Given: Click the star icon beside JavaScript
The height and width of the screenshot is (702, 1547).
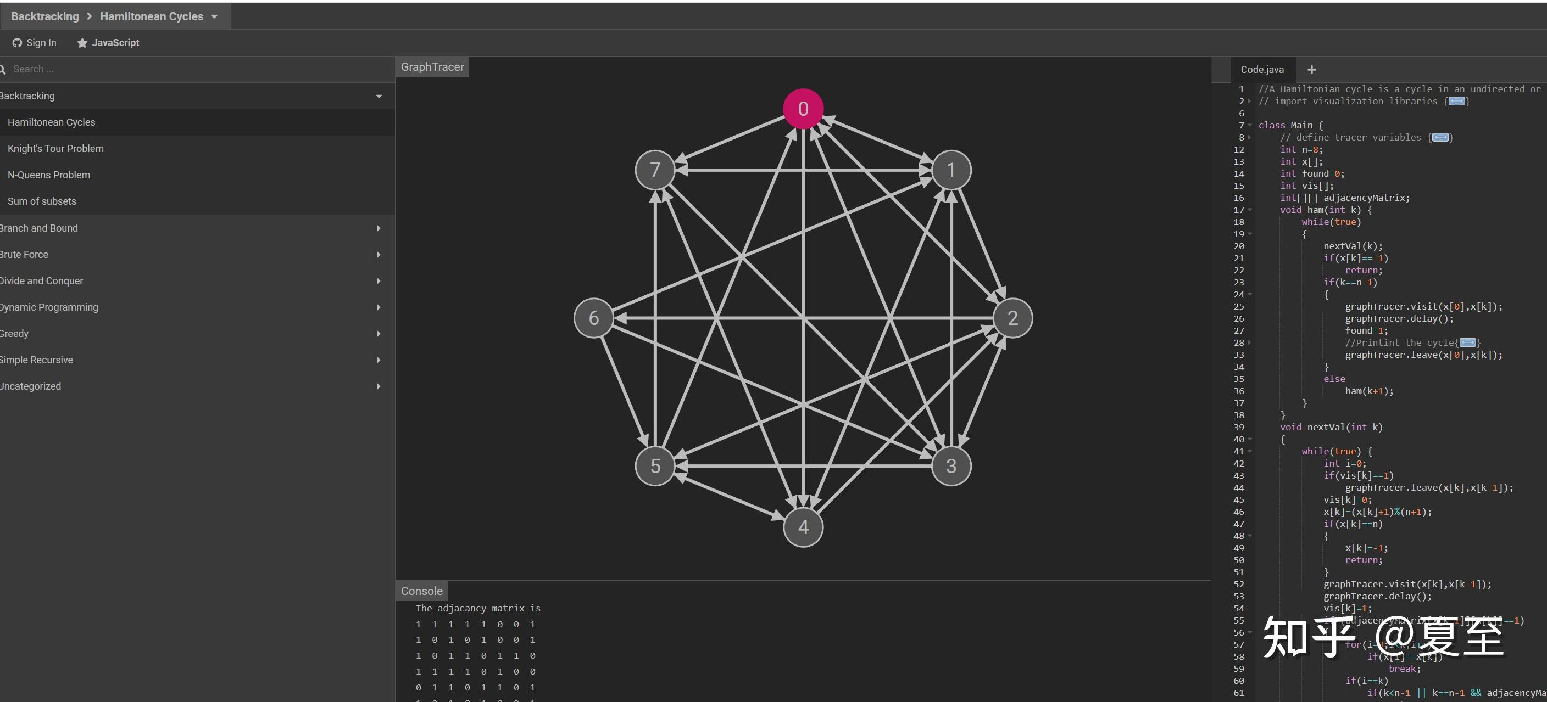Looking at the screenshot, I should coord(82,43).
